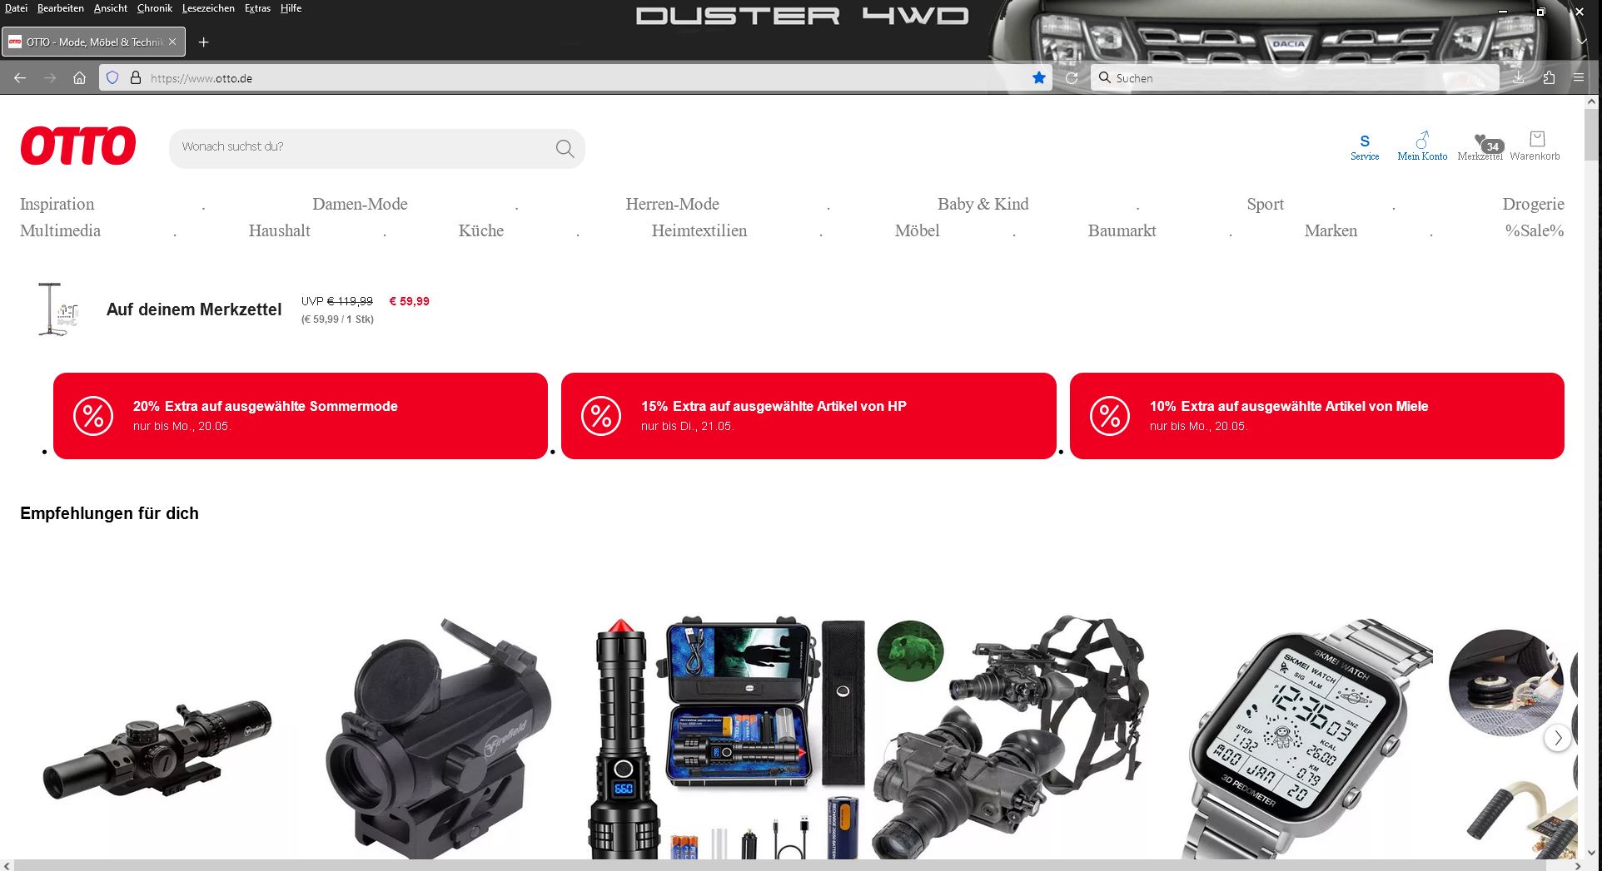Open the %Sale% category
The width and height of the screenshot is (1602, 871).
point(1534,231)
